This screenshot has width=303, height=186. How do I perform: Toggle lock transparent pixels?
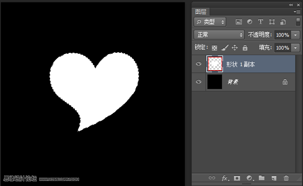pos(214,48)
